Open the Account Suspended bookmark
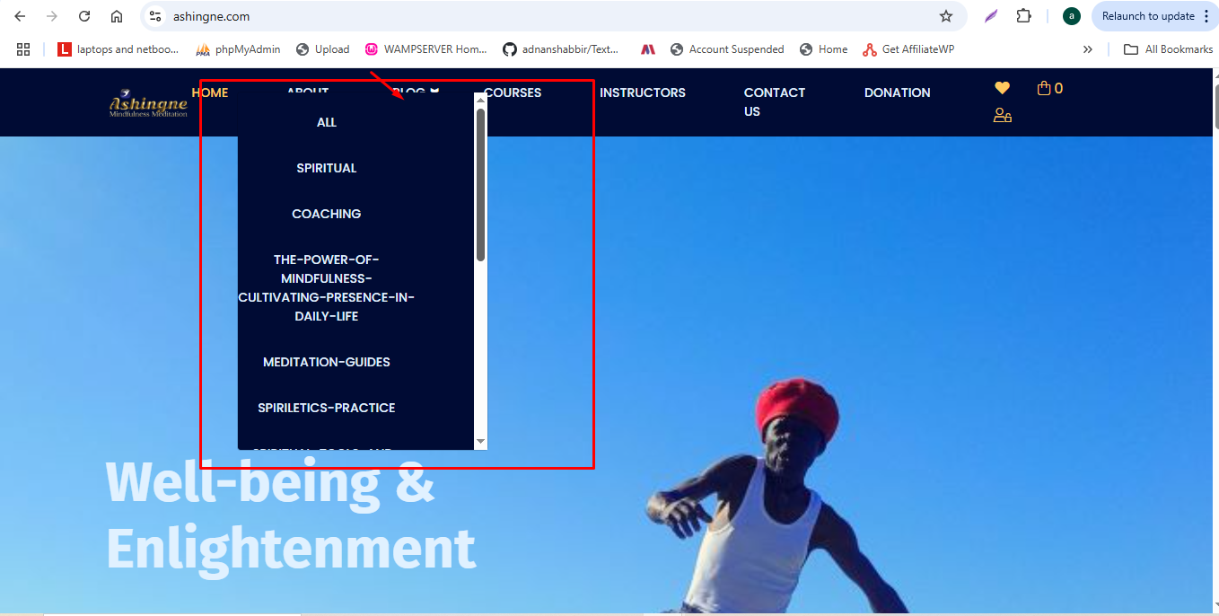This screenshot has width=1219, height=616. tap(728, 49)
